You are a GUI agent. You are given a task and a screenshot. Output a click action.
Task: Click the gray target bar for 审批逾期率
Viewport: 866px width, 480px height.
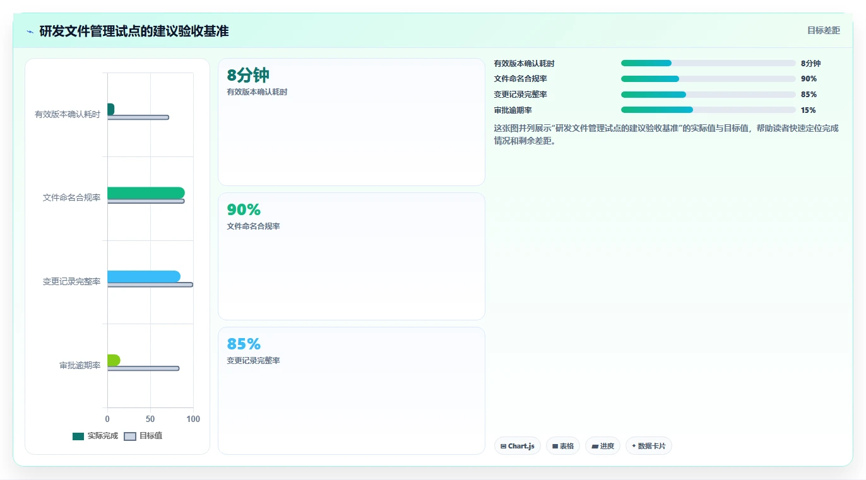(x=143, y=368)
